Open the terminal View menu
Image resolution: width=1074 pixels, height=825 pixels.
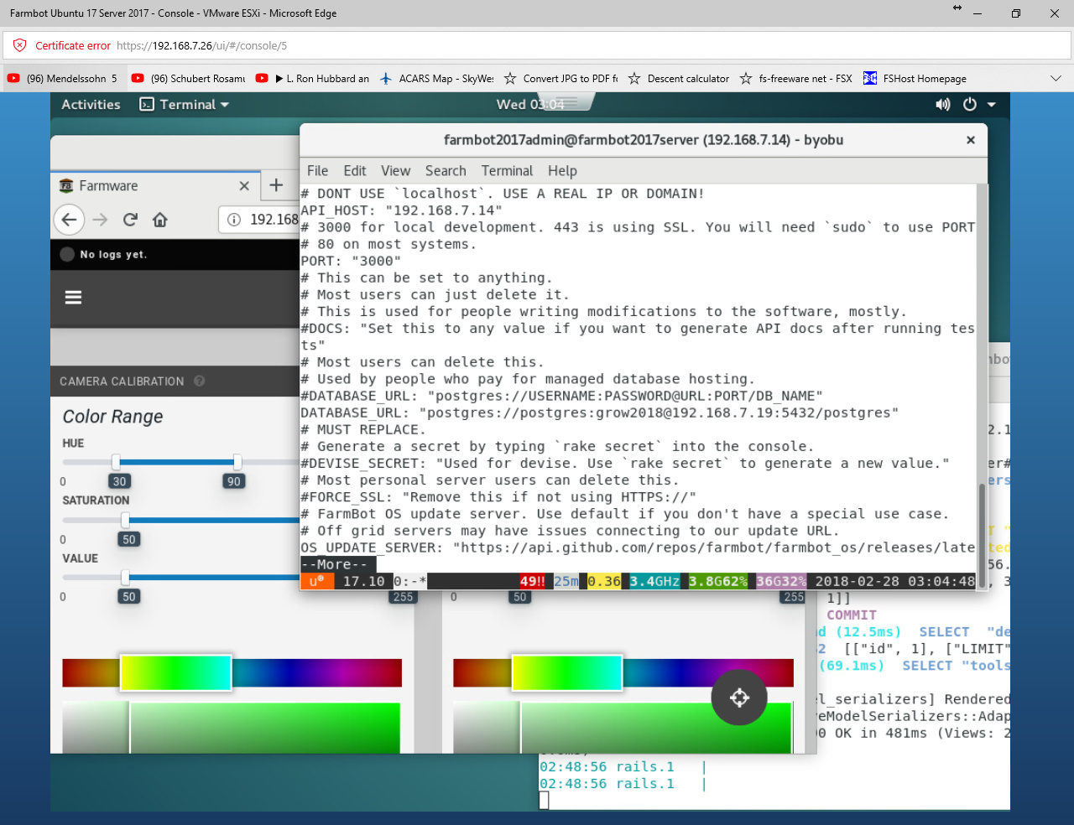[396, 170]
